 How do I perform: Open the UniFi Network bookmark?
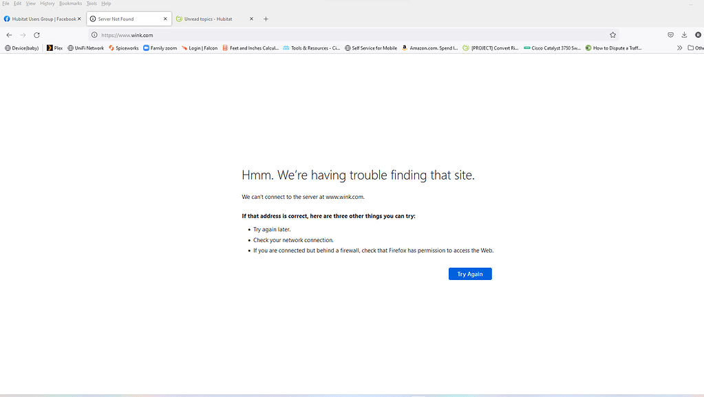[x=85, y=48]
